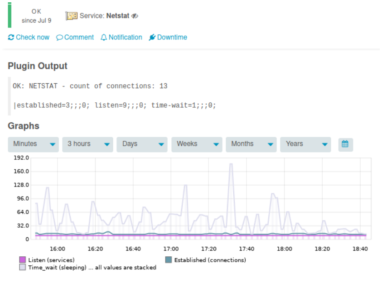Image resolution: width=382 pixels, height=283 pixels.
Task: Click the Time_wait (sleeping) lavender legend swatch
Action: [x=22, y=267]
